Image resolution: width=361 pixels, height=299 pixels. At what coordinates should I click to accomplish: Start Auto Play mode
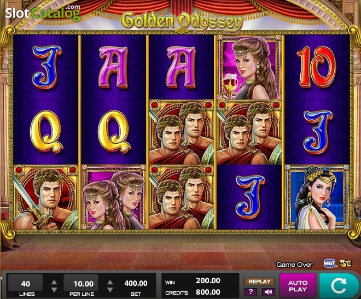tap(298, 286)
